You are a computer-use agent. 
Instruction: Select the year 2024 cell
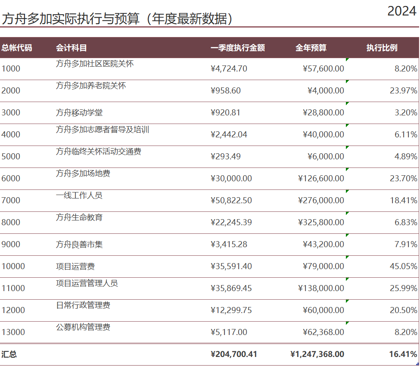tap(402, 11)
